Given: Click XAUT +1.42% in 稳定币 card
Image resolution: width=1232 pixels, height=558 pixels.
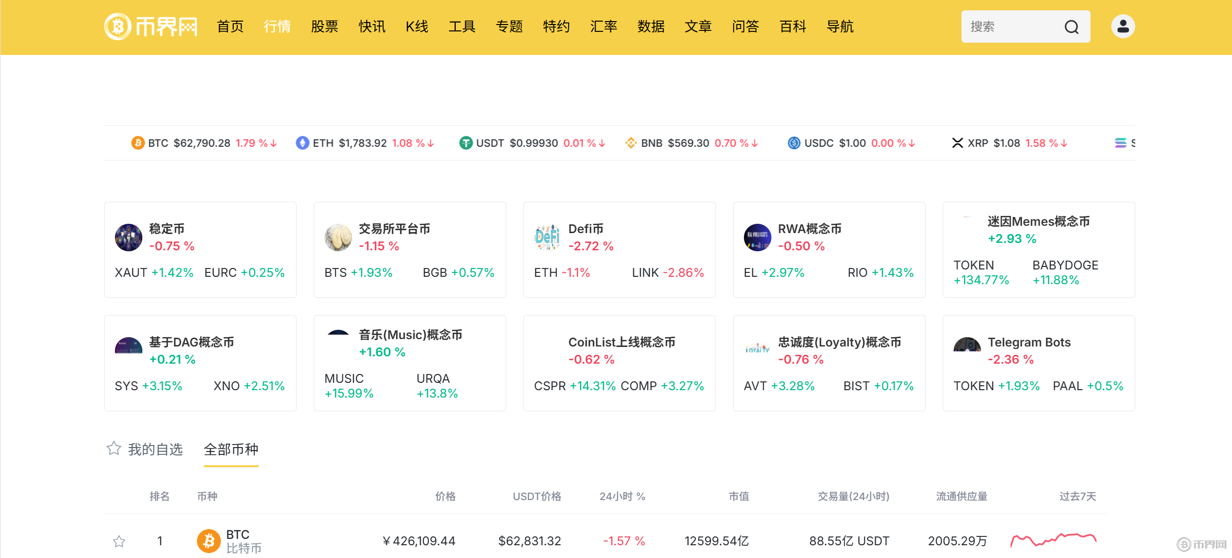Looking at the screenshot, I should pos(154,272).
